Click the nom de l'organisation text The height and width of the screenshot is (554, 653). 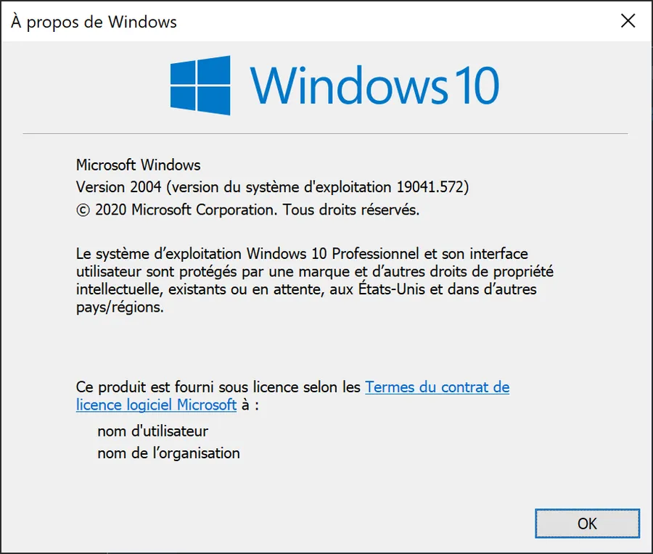(168, 453)
